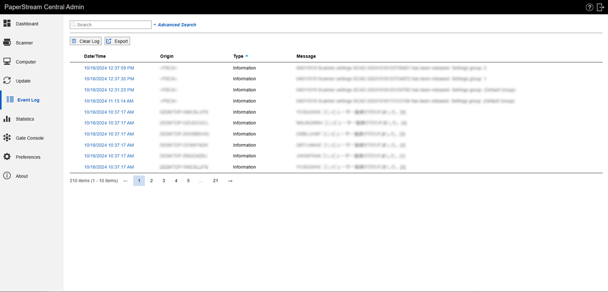Screen dimensions: 608x292
Task: Open help via question mark icon
Action: 589,7
